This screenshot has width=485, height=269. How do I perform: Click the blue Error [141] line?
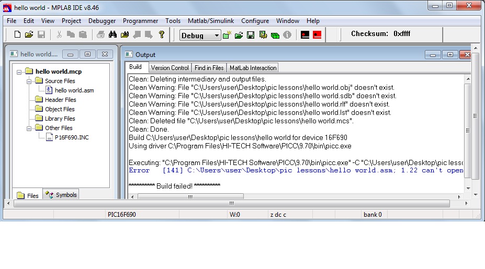(x=296, y=170)
